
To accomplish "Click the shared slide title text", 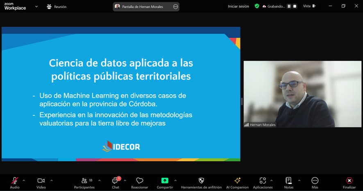I will coord(121,69).
